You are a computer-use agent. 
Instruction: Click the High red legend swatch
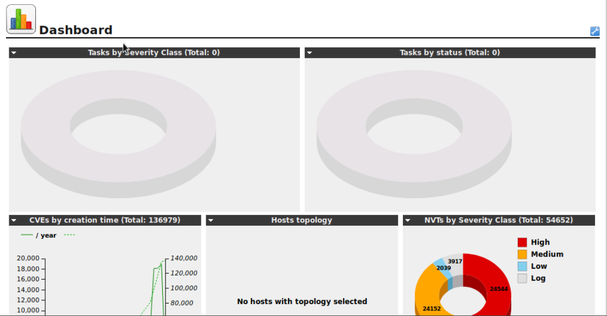pos(522,243)
